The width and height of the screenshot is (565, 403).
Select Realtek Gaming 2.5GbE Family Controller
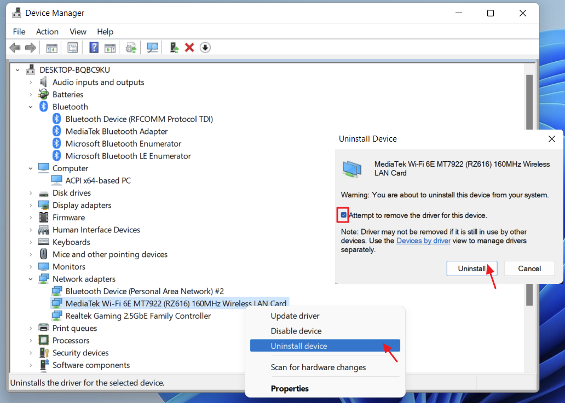click(138, 316)
